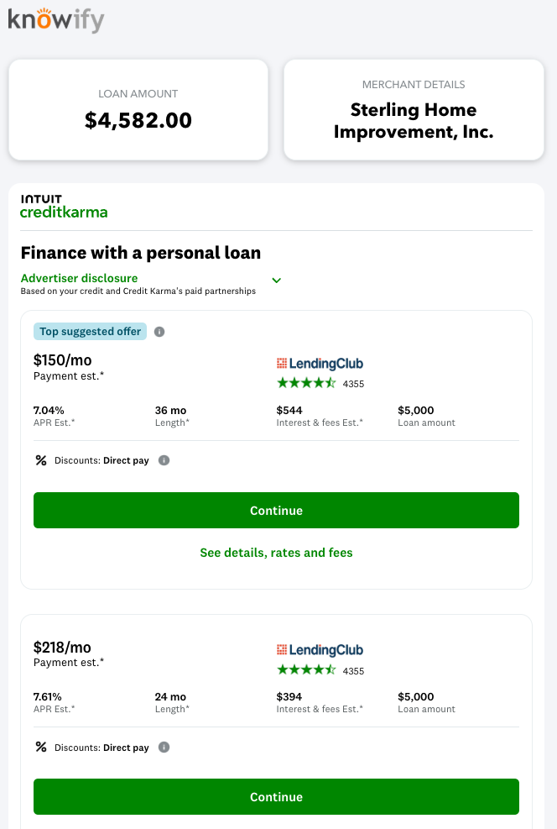The width and height of the screenshot is (557, 829).
Task: Click the LendingClub logo in the first offer
Action: [320, 364]
